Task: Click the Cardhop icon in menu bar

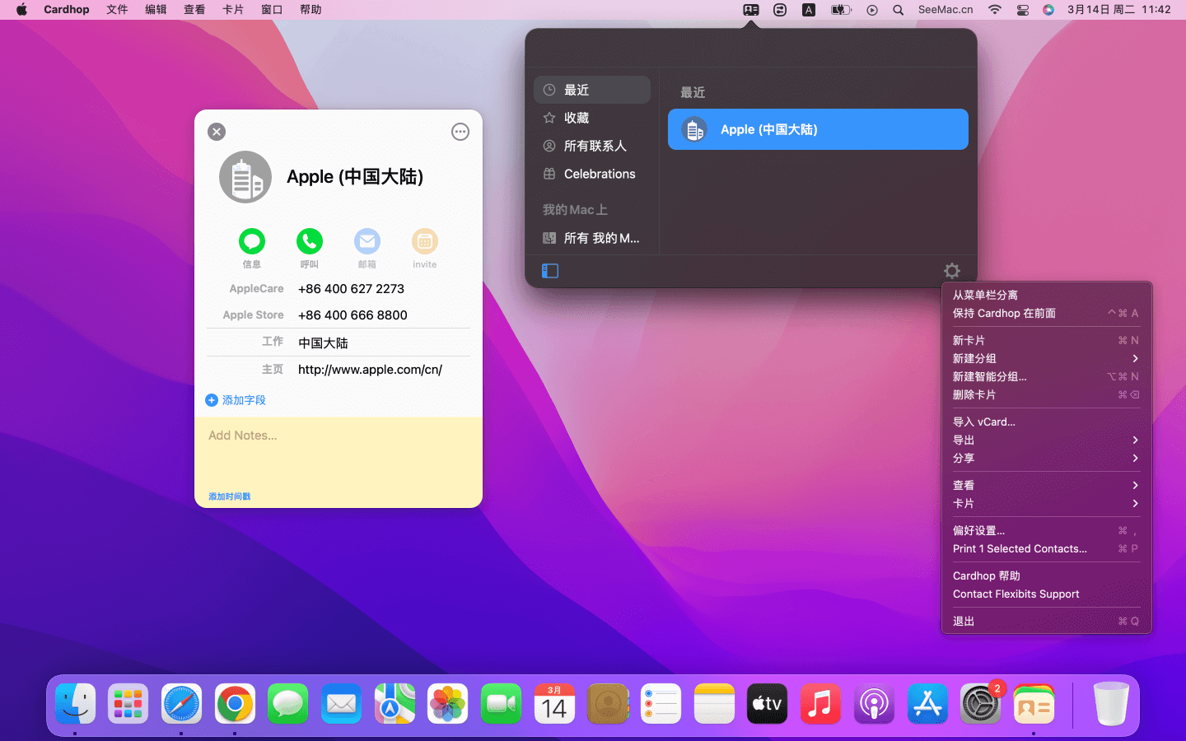Action: 751,10
